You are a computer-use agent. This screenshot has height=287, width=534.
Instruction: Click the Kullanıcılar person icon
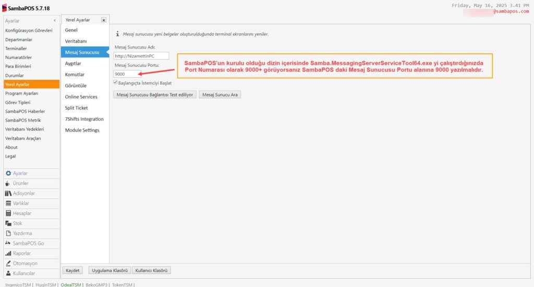pyautogui.click(x=8, y=273)
